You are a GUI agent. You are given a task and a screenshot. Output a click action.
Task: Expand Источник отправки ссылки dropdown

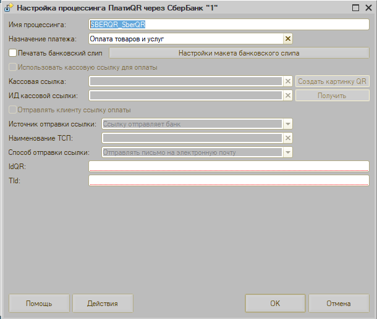[287, 124]
